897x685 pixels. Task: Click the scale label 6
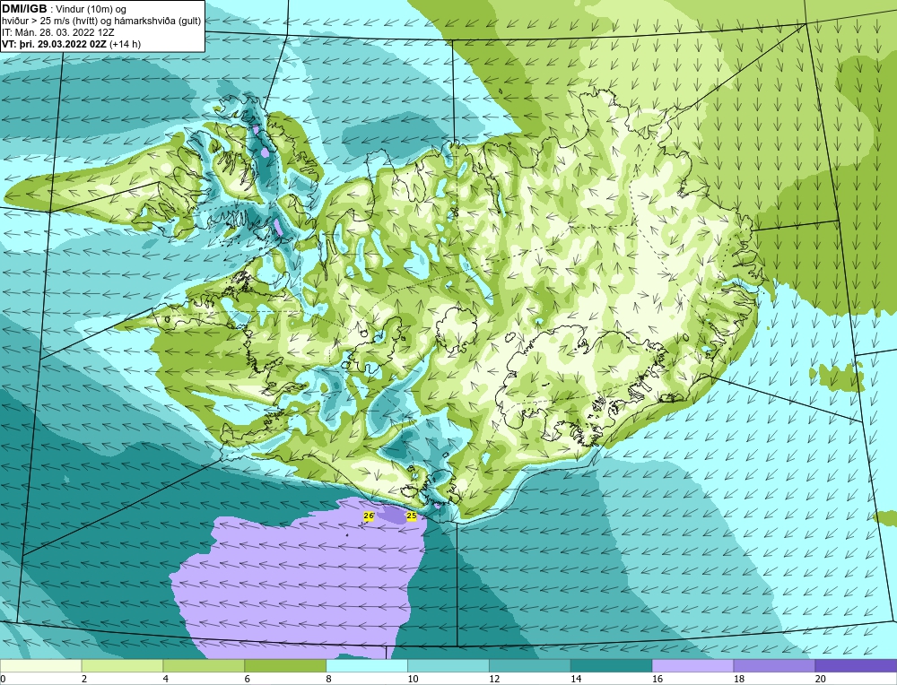(248, 679)
